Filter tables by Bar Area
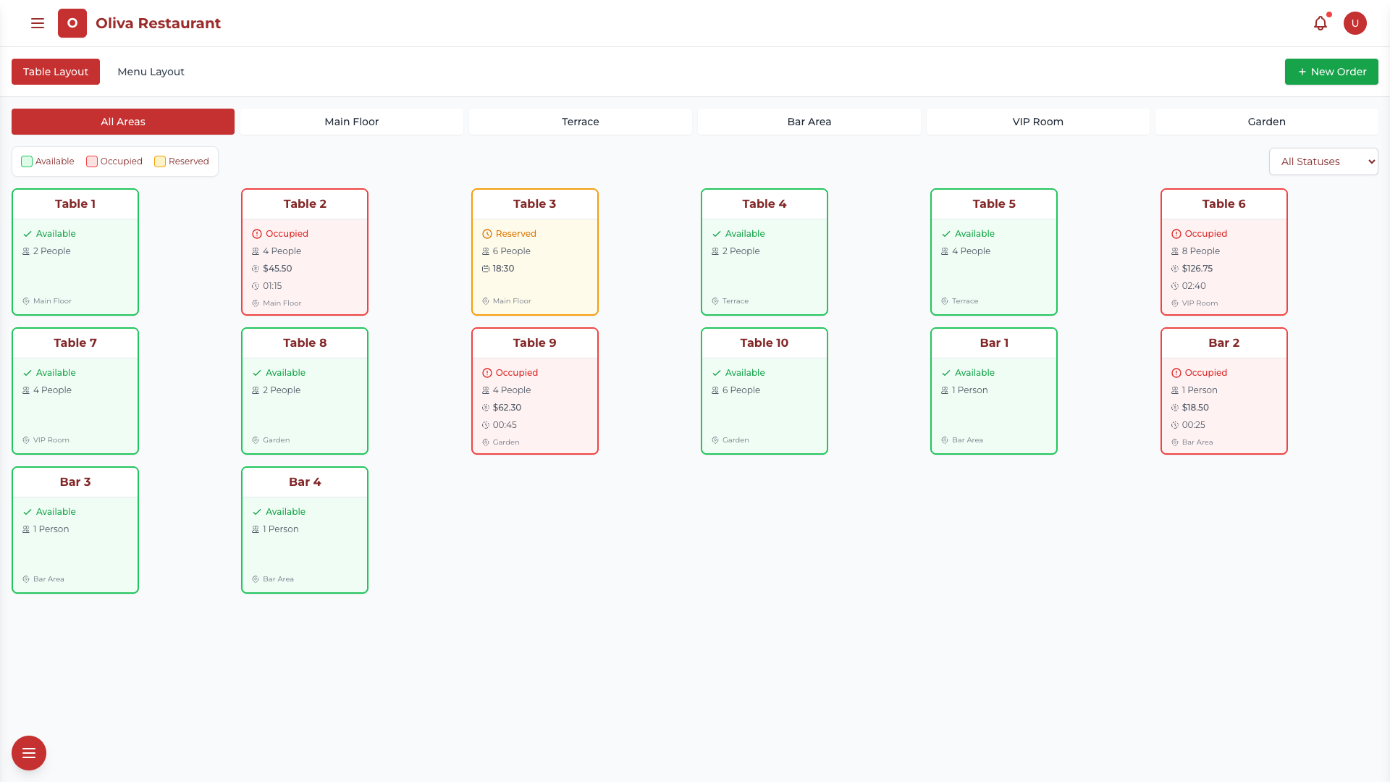Screen dimensions: 1390x782 (x=809, y=122)
